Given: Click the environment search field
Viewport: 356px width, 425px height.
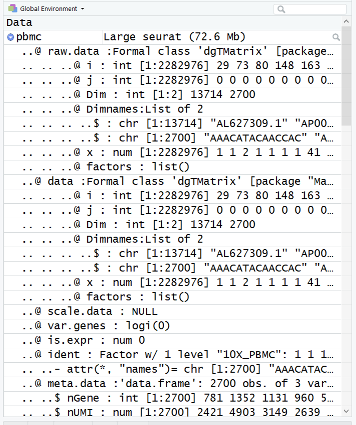Looking at the screenshot, I should tap(310, 9).
